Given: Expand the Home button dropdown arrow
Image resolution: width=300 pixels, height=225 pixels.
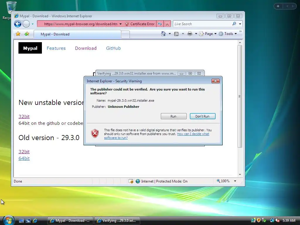Looking at the screenshot, I should point(170,34).
